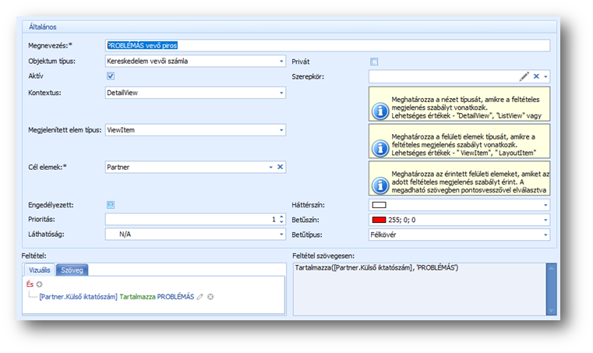The height and width of the screenshot is (353, 593).
Task: Edit the PROBLÉMÁS condition value with pencil icon
Action: [199, 297]
